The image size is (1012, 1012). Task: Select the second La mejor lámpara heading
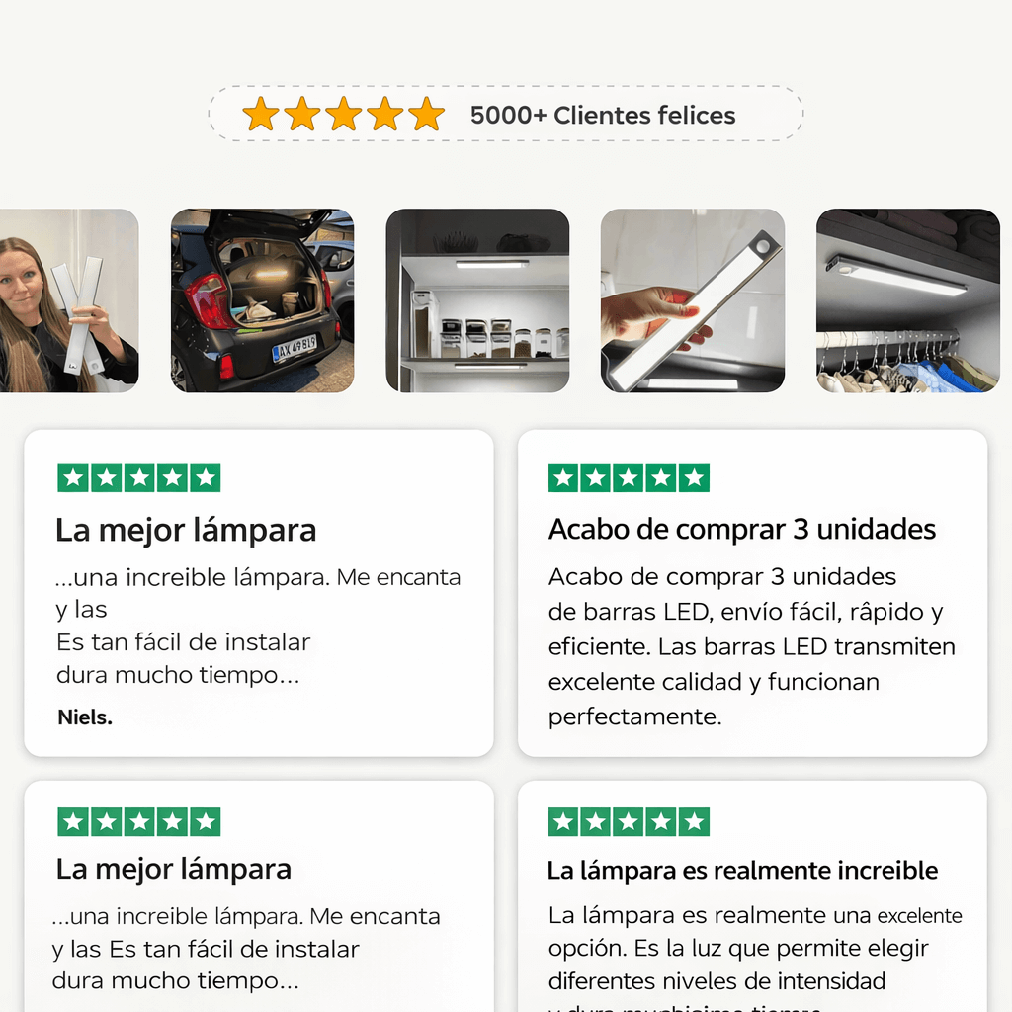click(x=174, y=869)
